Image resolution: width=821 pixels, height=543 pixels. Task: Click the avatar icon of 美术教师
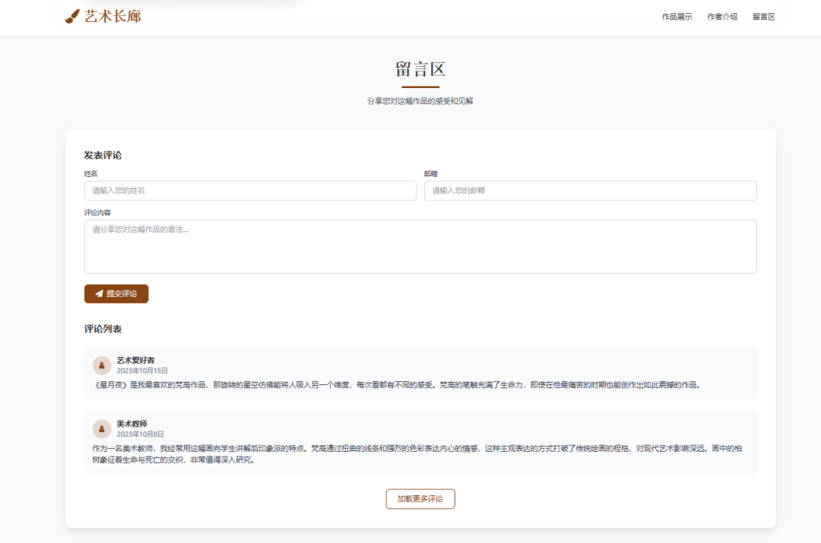pyautogui.click(x=103, y=428)
